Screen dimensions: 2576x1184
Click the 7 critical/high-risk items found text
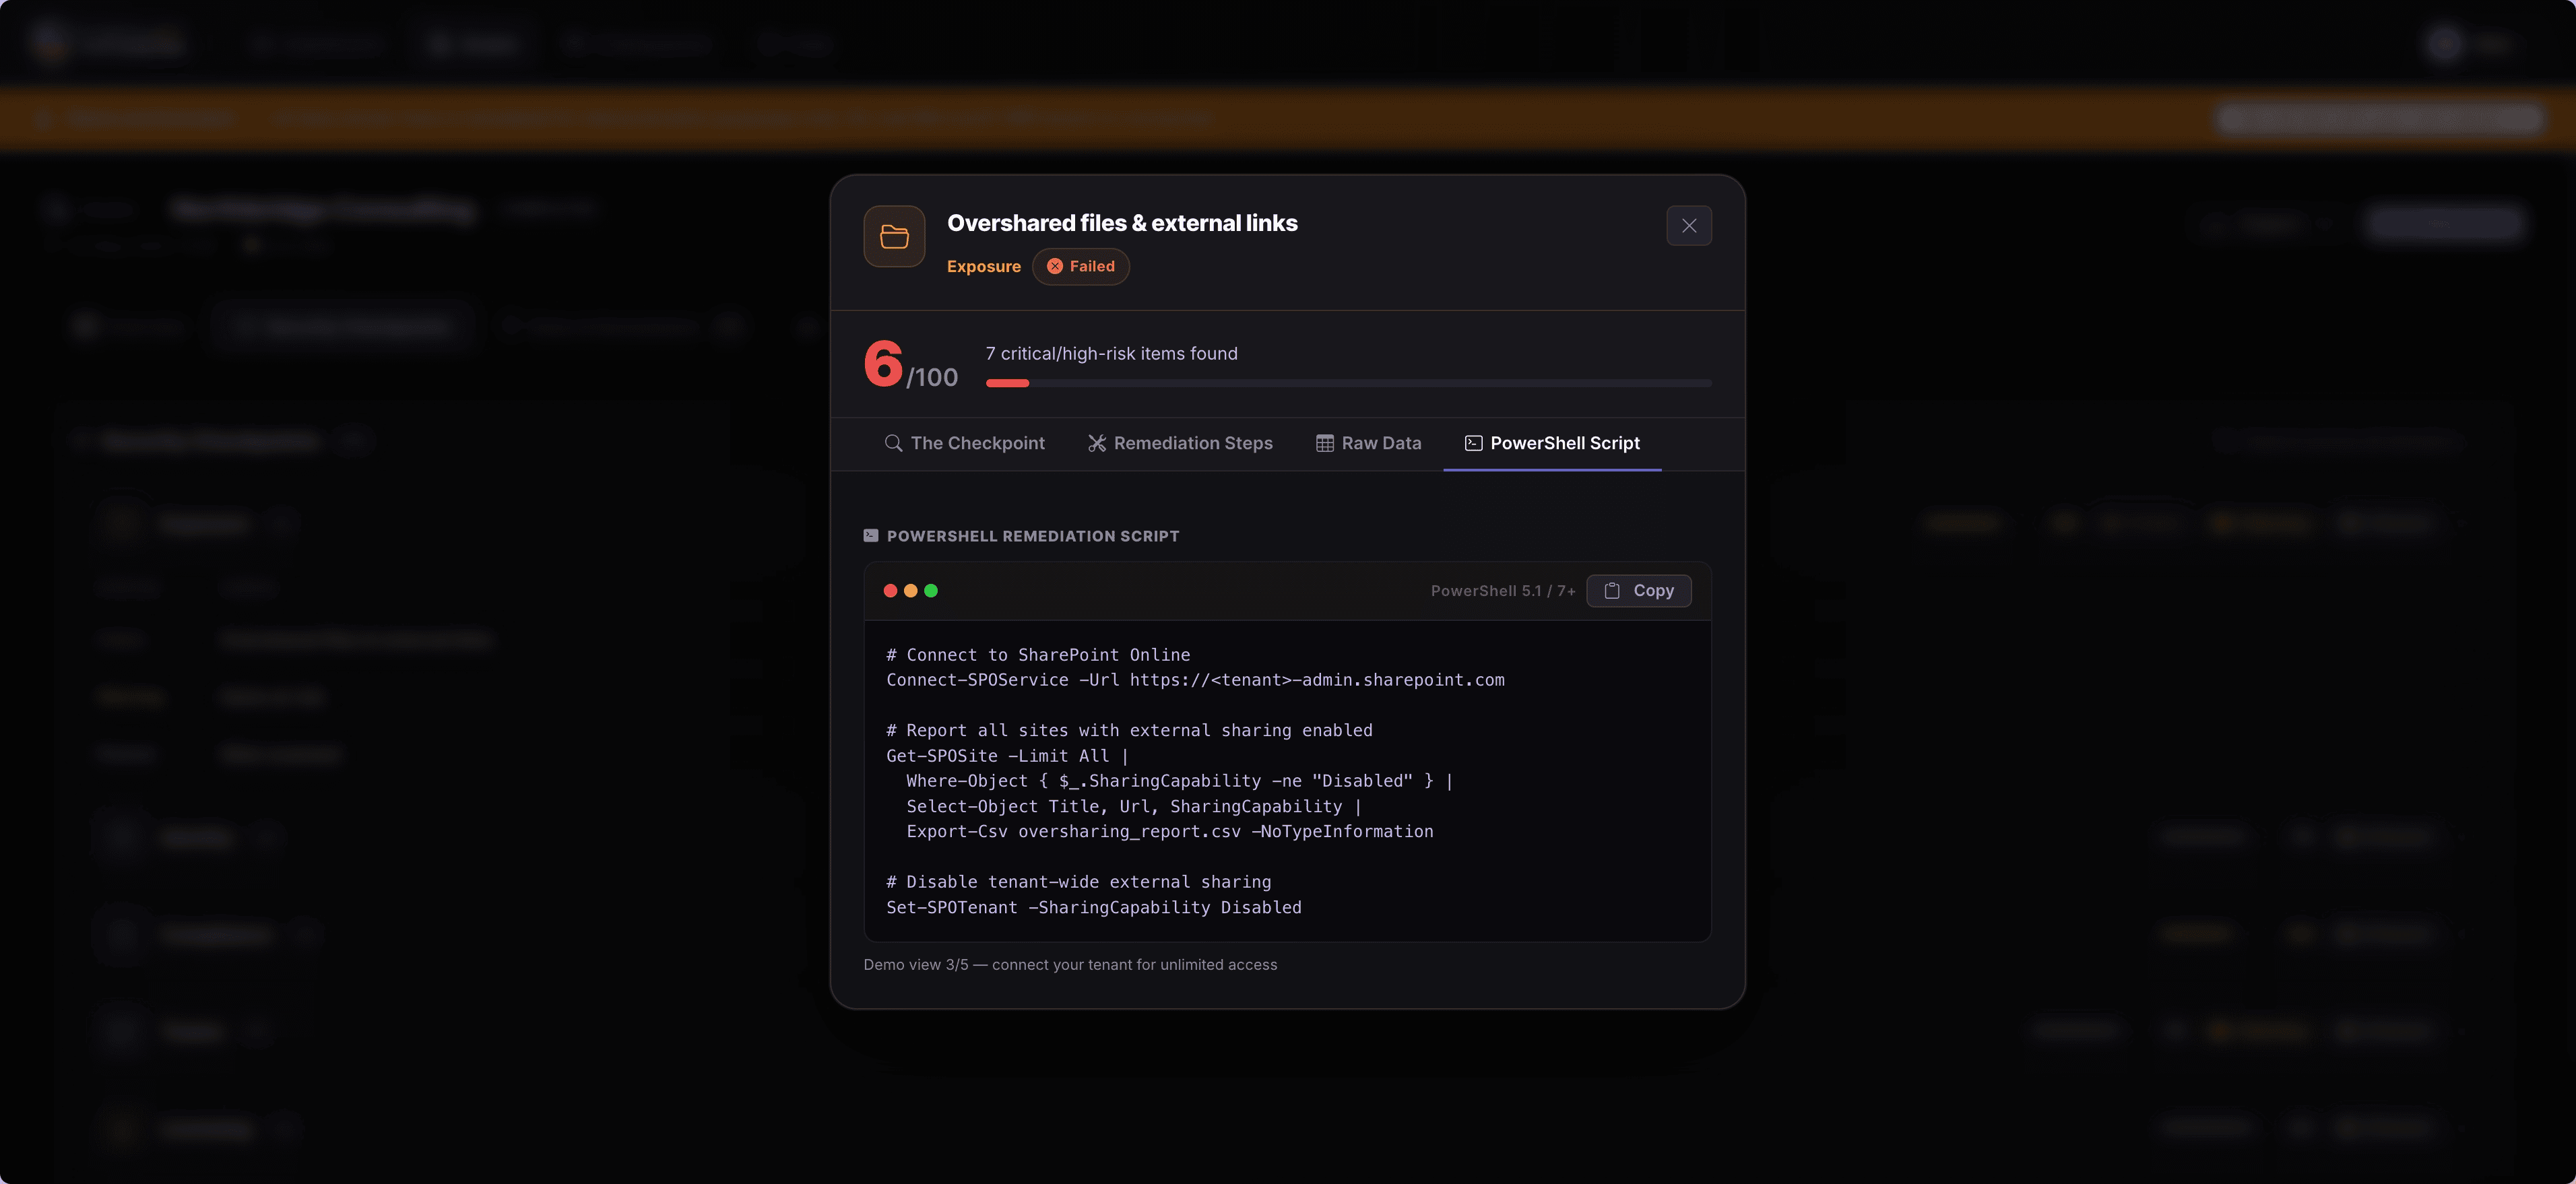click(x=1112, y=354)
